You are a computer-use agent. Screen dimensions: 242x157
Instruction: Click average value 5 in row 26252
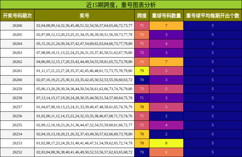click(213, 152)
